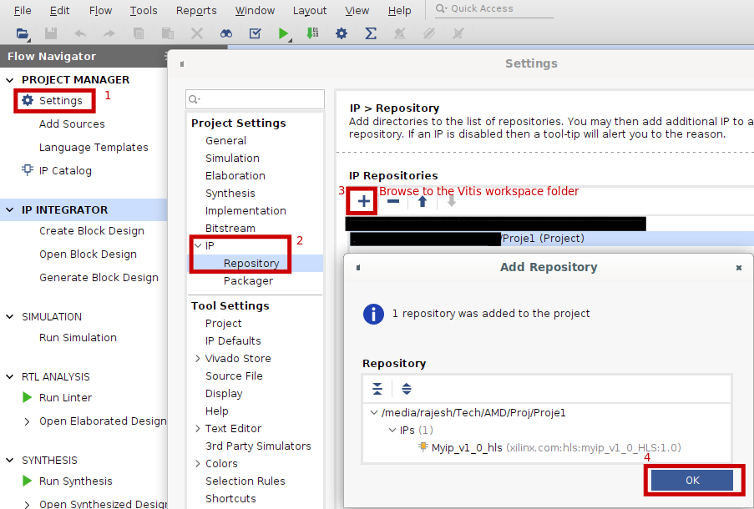This screenshot has width=754, height=509.
Task: Expand the Vivado Store tool setting
Action: [x=197, y=359]
